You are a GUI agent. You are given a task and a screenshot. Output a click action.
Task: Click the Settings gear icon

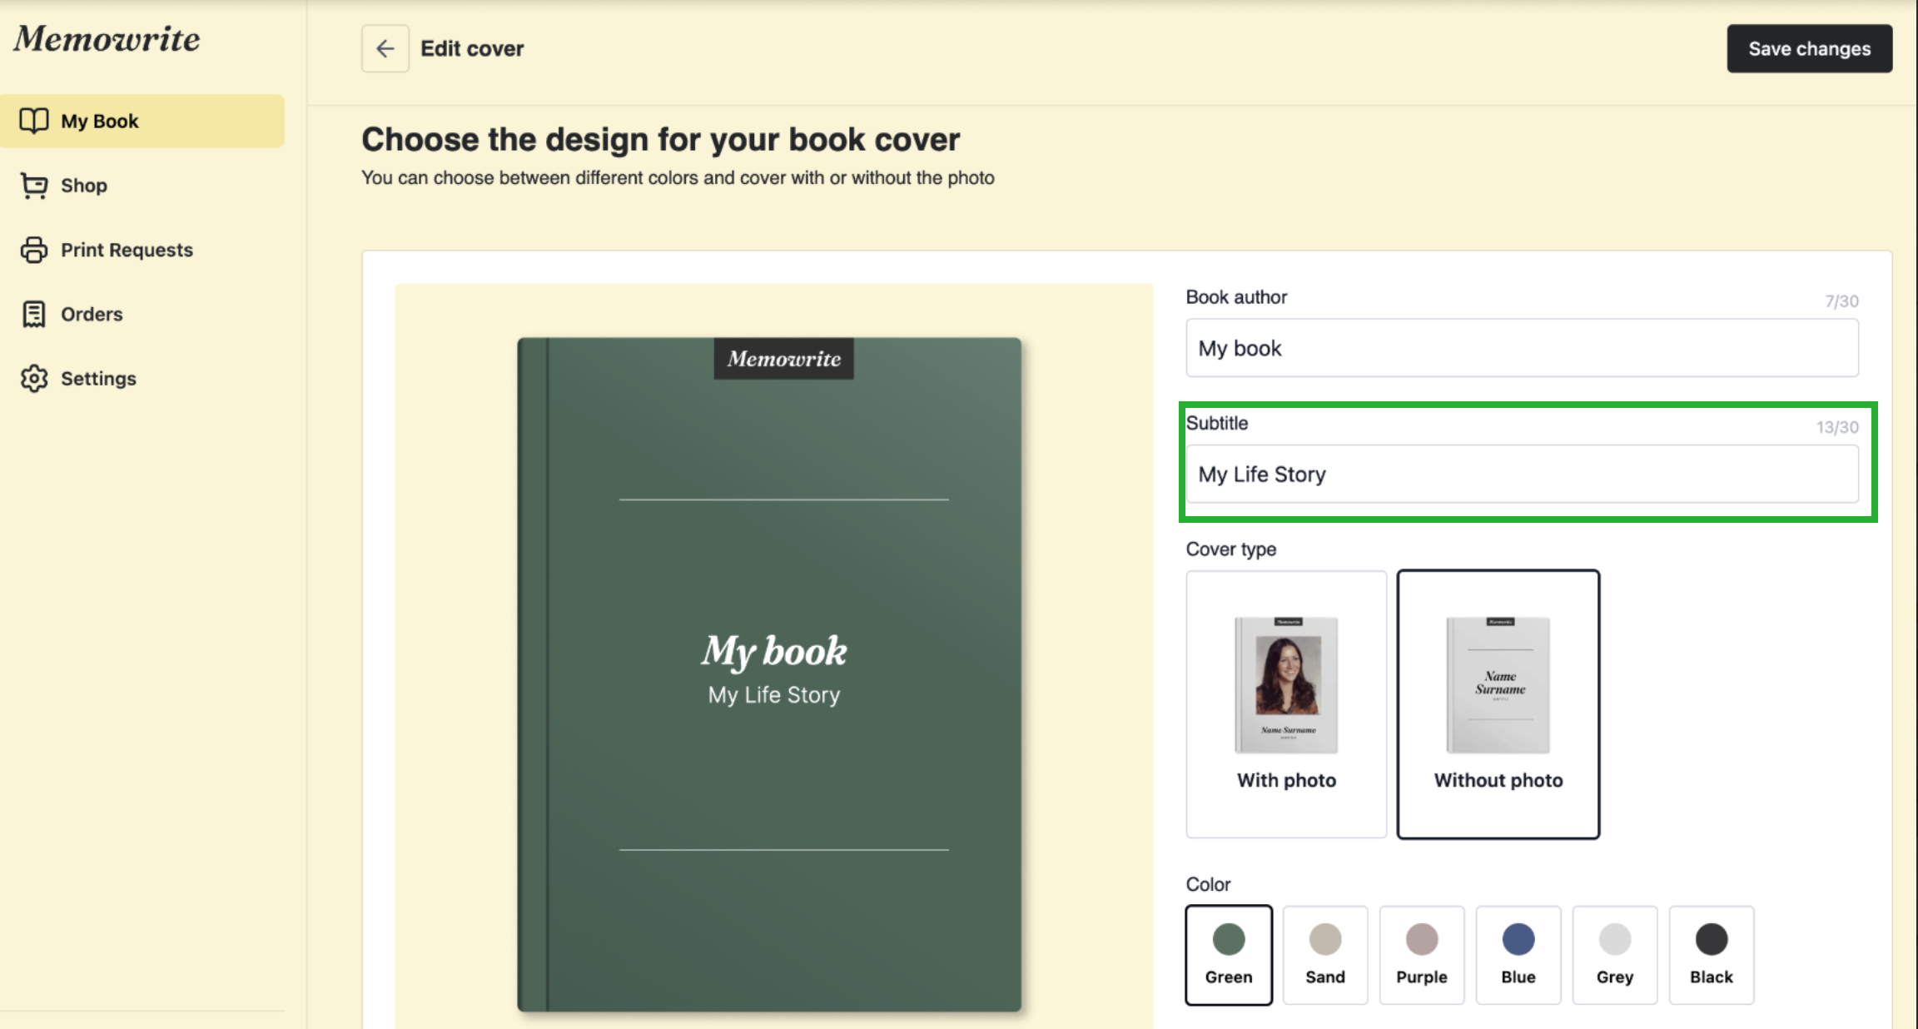pyautogui.click(x=34, y=378)
